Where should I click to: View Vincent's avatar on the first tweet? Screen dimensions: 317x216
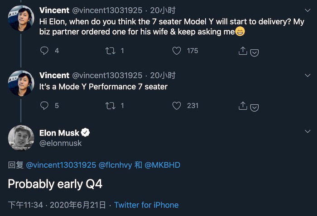pyautogui.click(x=21, y=18)
